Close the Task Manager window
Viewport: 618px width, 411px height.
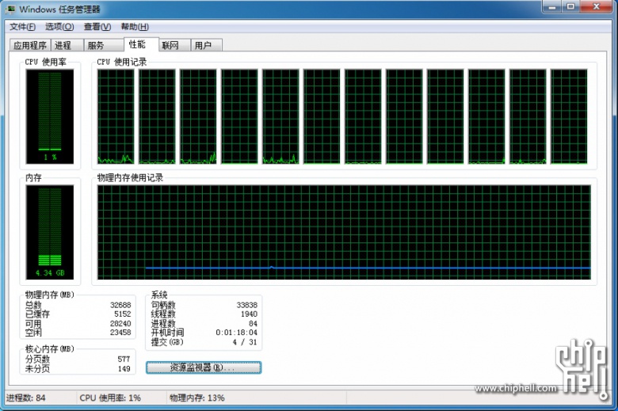[x=596, y=6]
